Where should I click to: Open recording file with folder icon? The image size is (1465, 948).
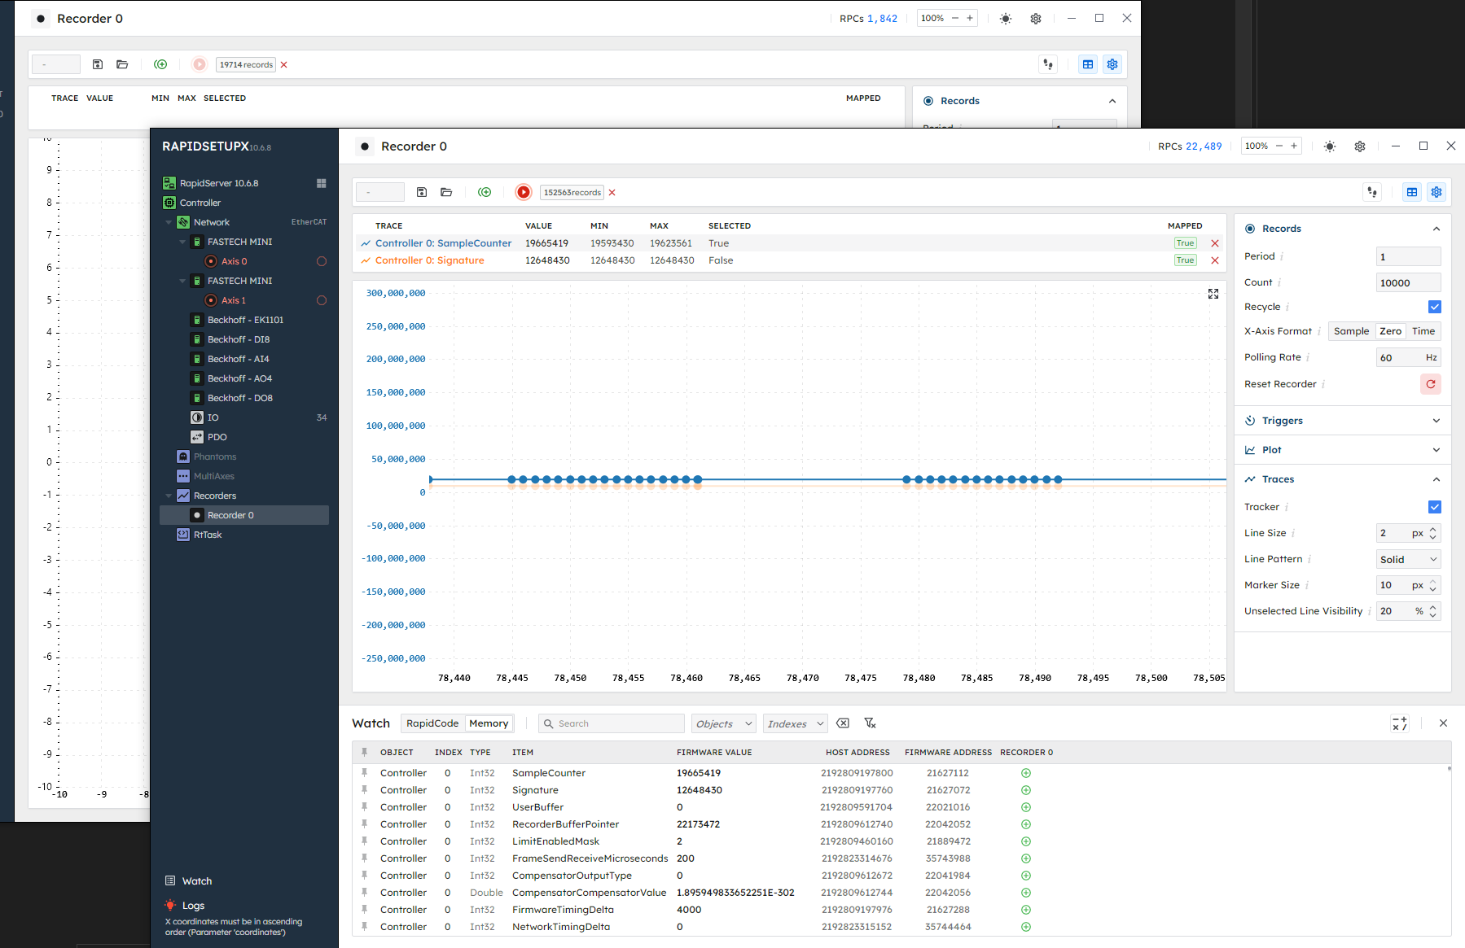(x=446, y=192)
